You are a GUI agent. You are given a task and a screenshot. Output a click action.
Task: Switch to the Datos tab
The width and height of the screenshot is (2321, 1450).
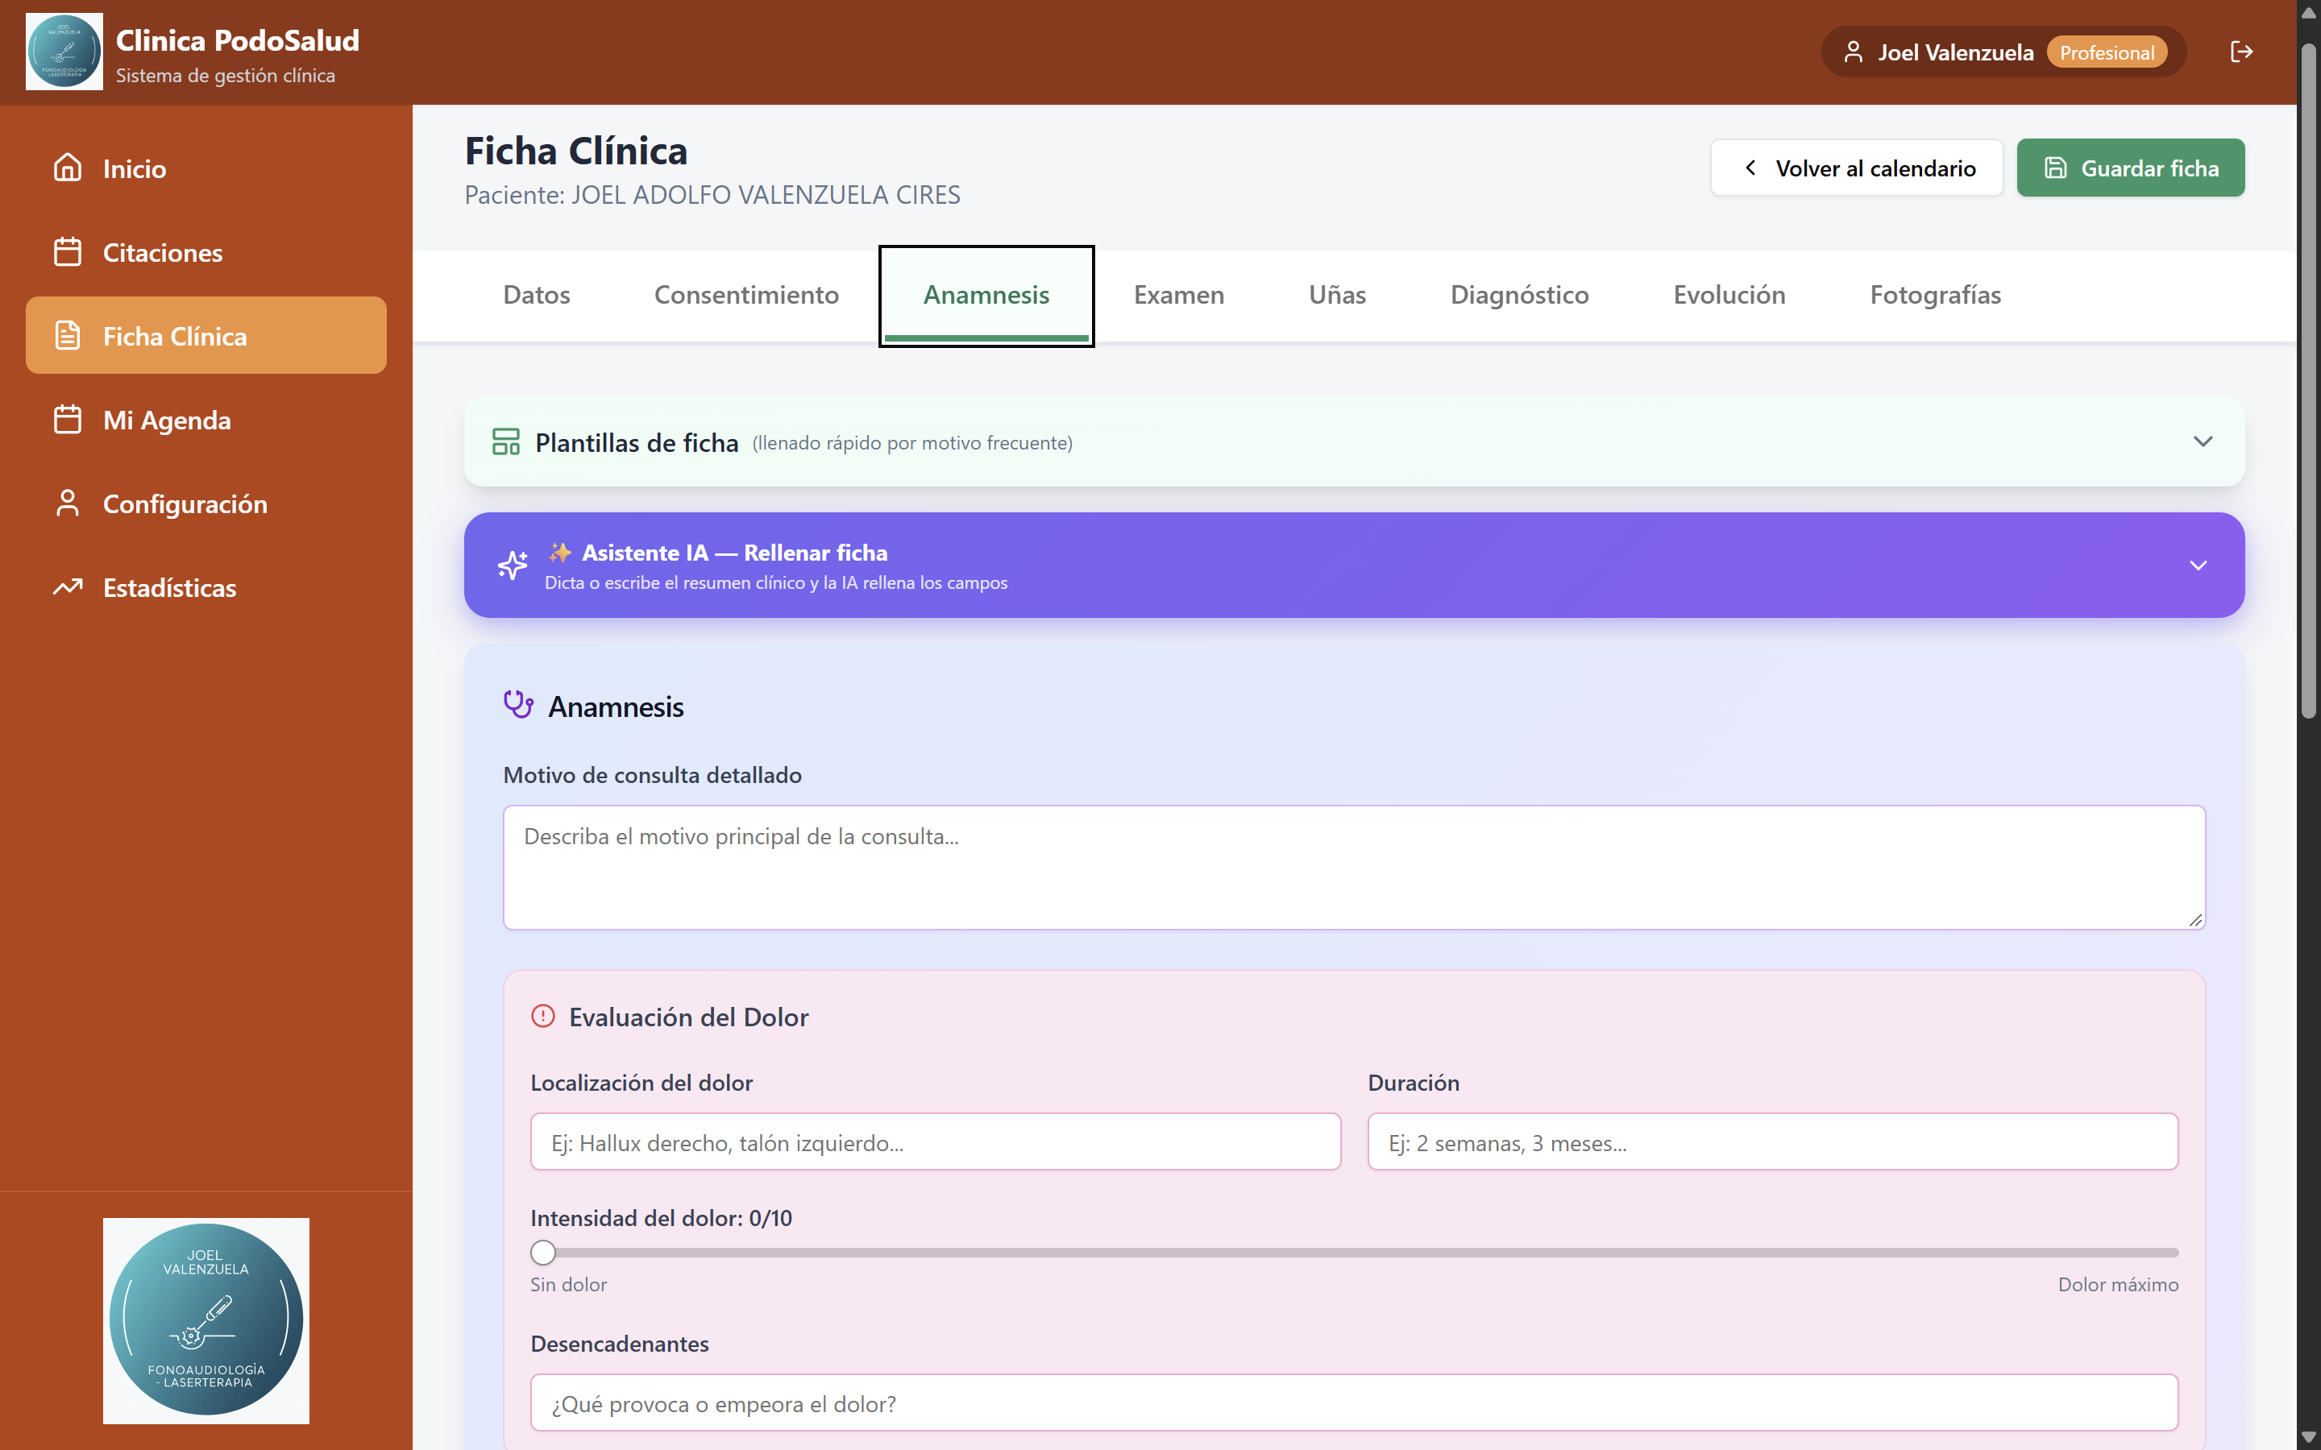click(536, 296)
